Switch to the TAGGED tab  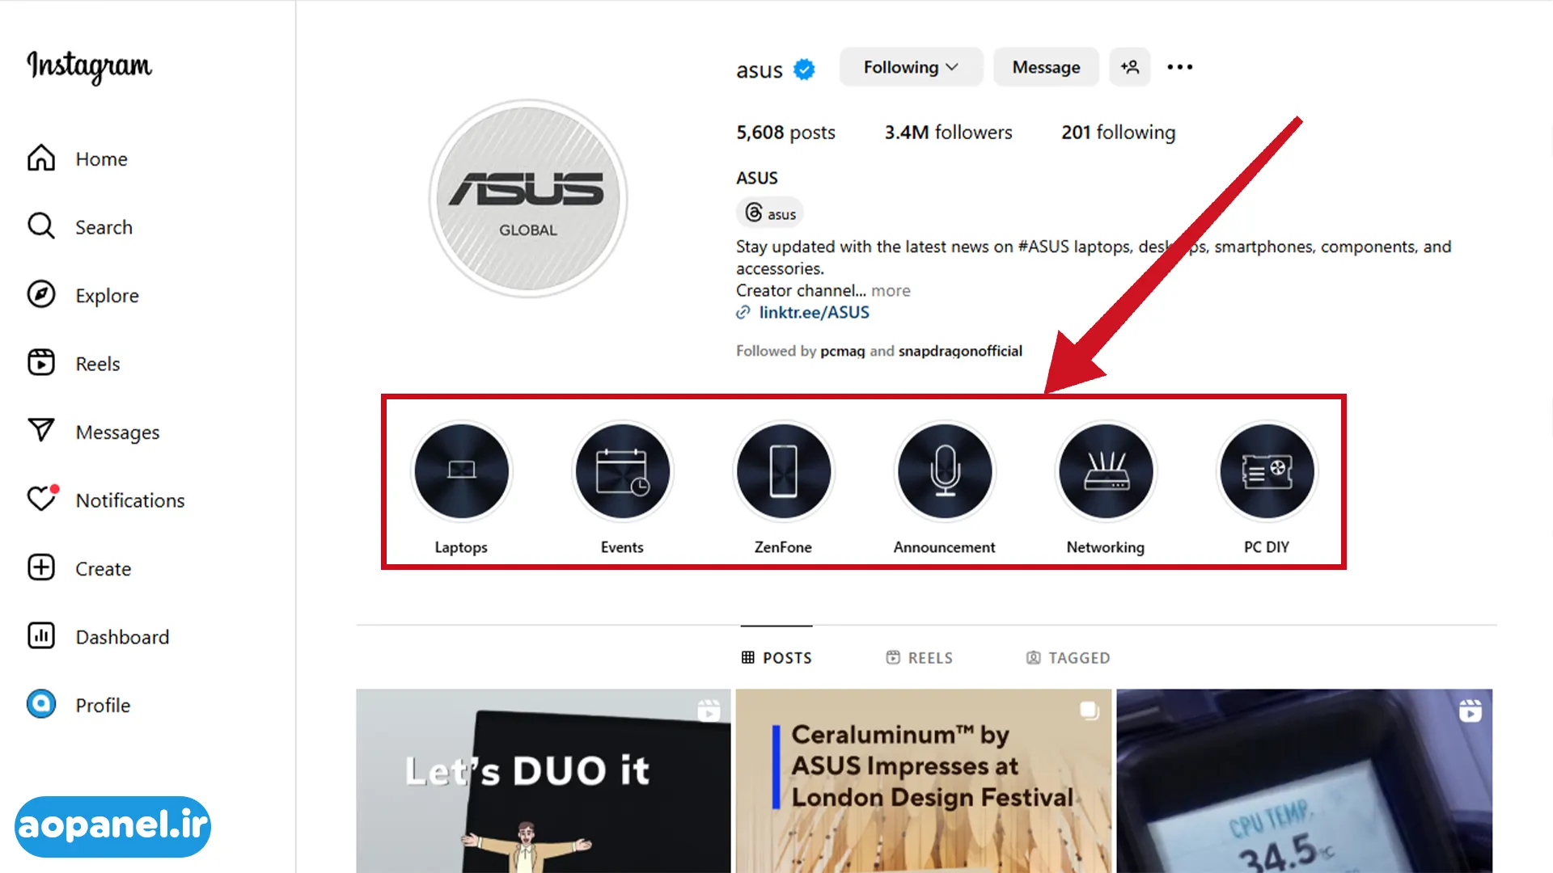pyautogui.click(x=1068, y=658)
